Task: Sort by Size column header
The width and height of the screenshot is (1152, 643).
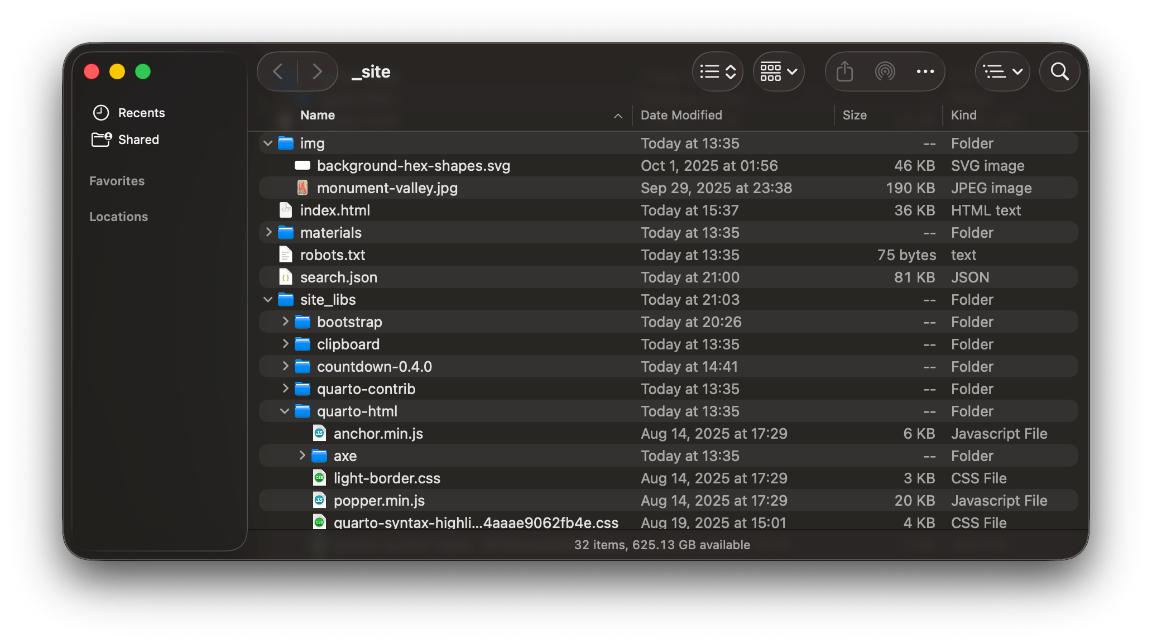Action: pyautogui.click(x=855, y=115)
